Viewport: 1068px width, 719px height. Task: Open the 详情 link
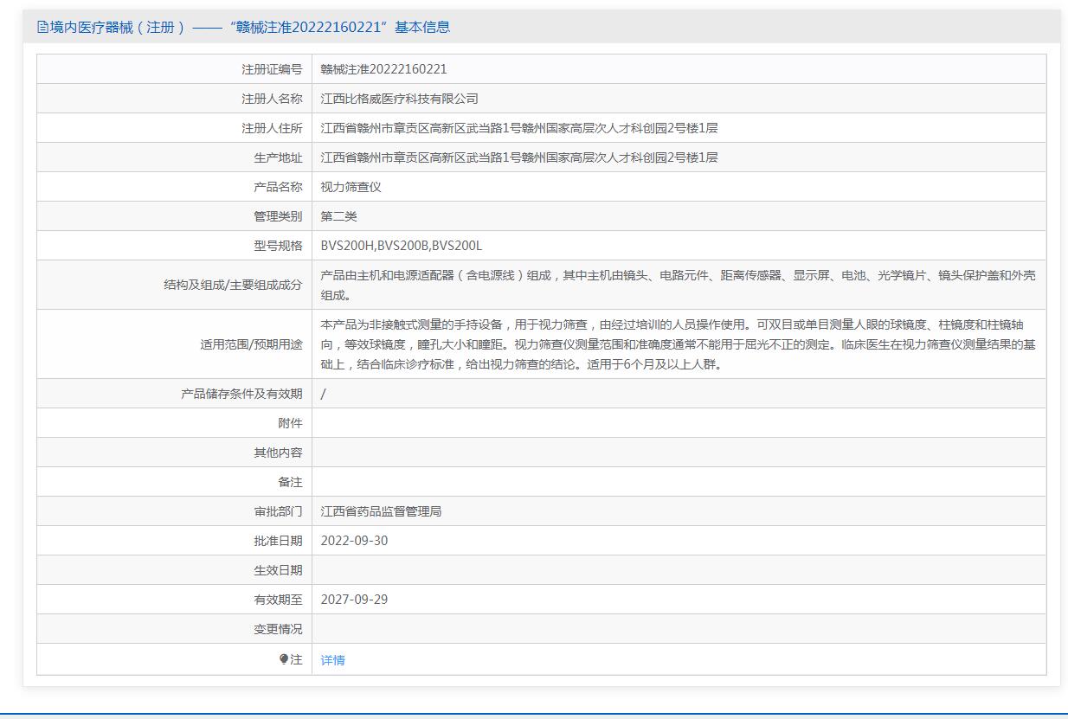coord(332,660)
